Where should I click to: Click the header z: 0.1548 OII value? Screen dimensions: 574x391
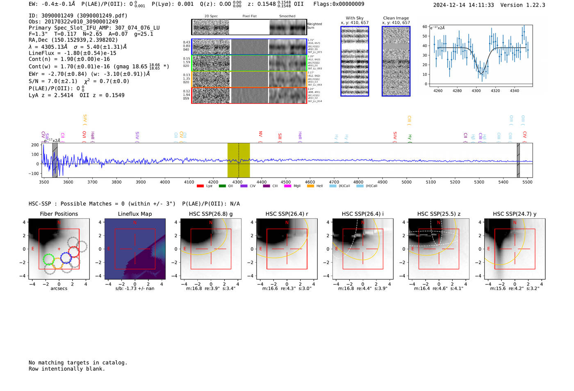pyautogui.click(x=276, y=4)
